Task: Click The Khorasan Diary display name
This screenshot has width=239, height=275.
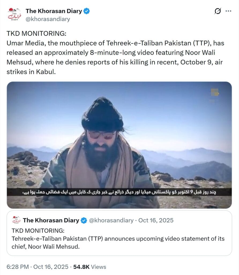Action: click(54, 11)
